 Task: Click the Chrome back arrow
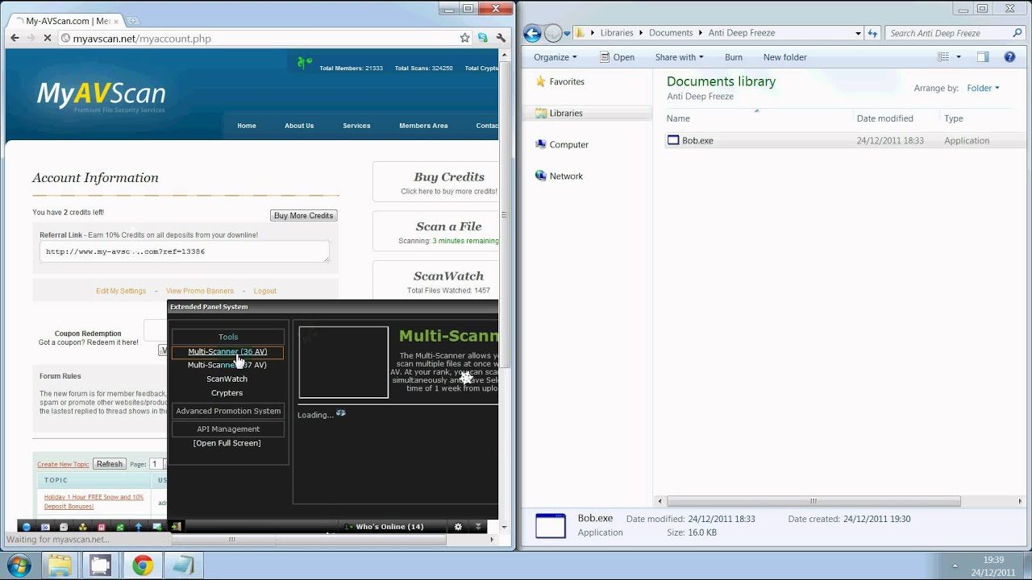pyautogui.click(x=15, y=38)
